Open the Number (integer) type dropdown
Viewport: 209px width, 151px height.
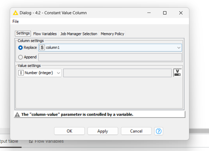point(39,73)
